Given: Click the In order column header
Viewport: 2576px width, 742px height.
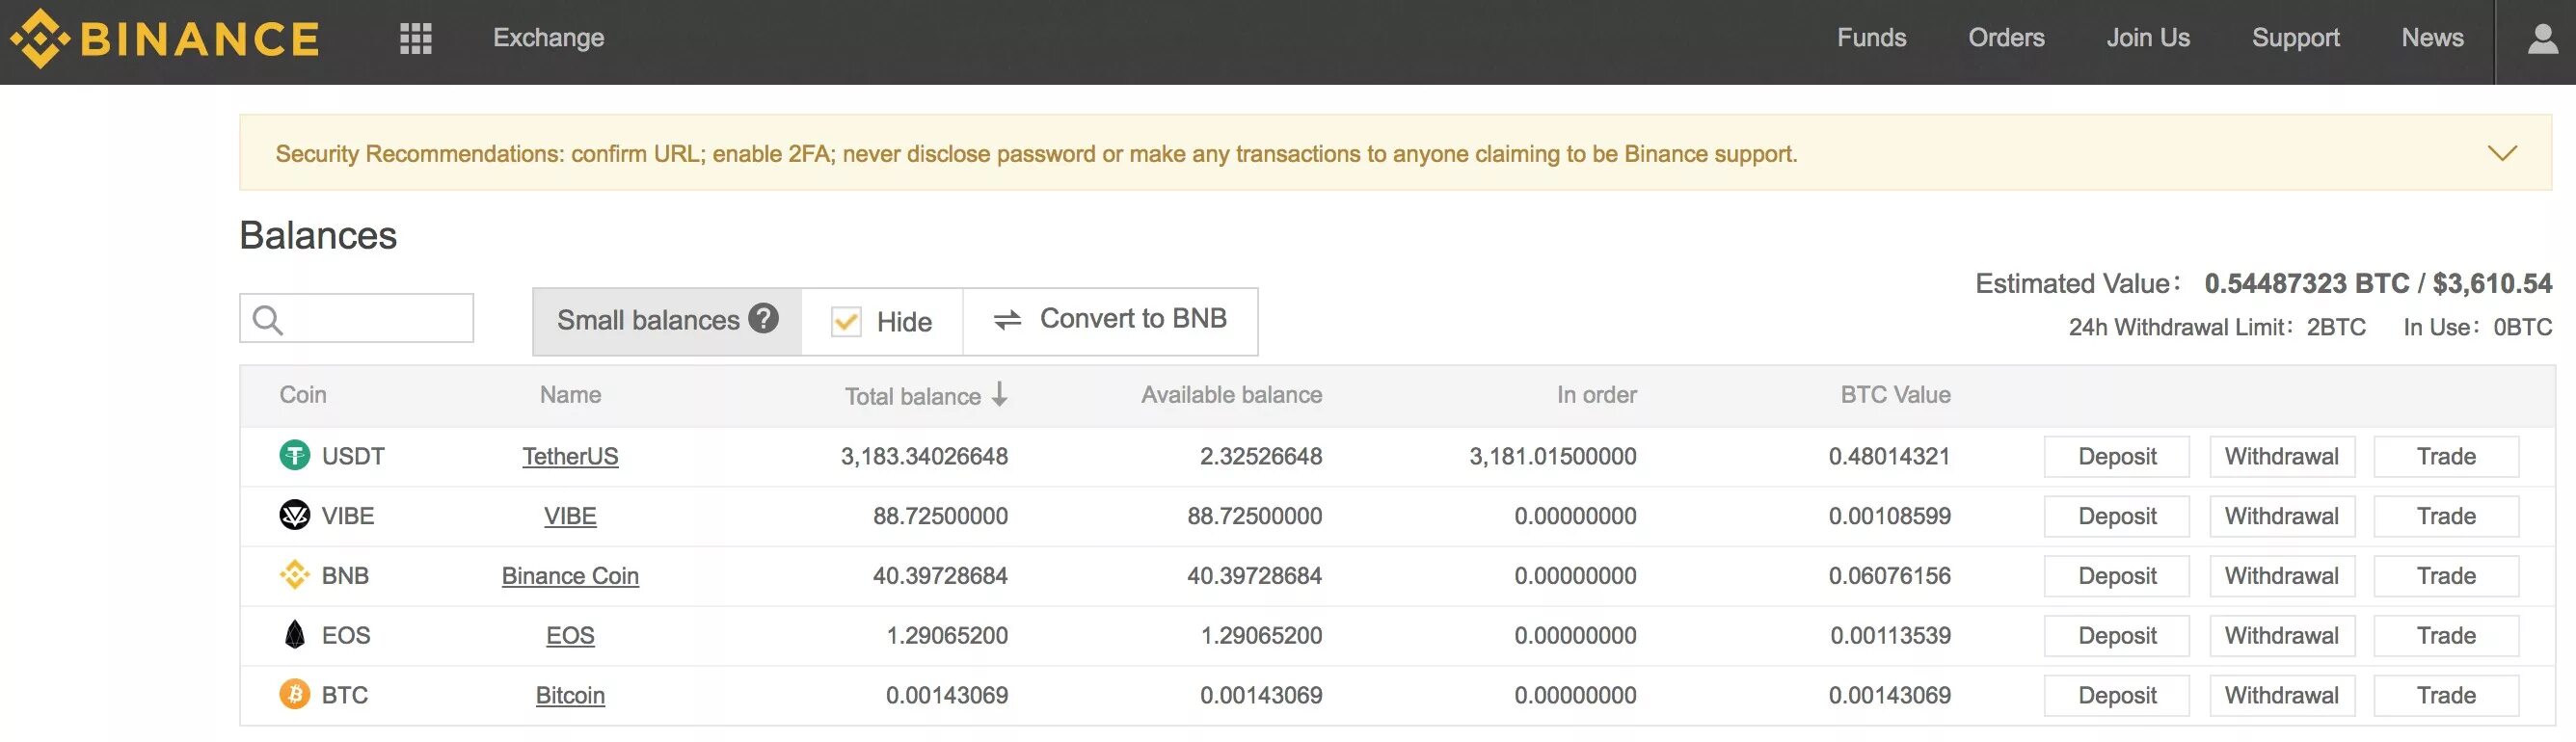Looking at the screenshot, I should [x=1596, y=395].
